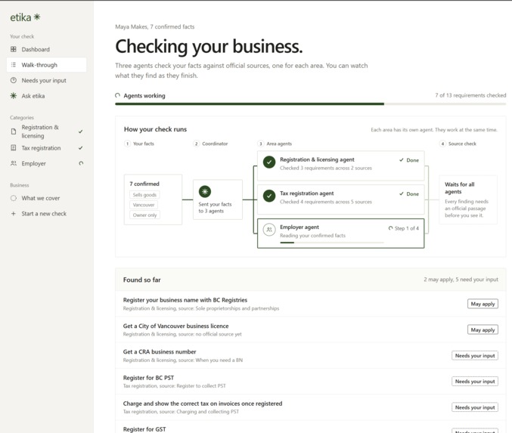Click the 7 of 13 requirements checked text
This screenshot has height=433, width=512.
(x=470, y=95)
